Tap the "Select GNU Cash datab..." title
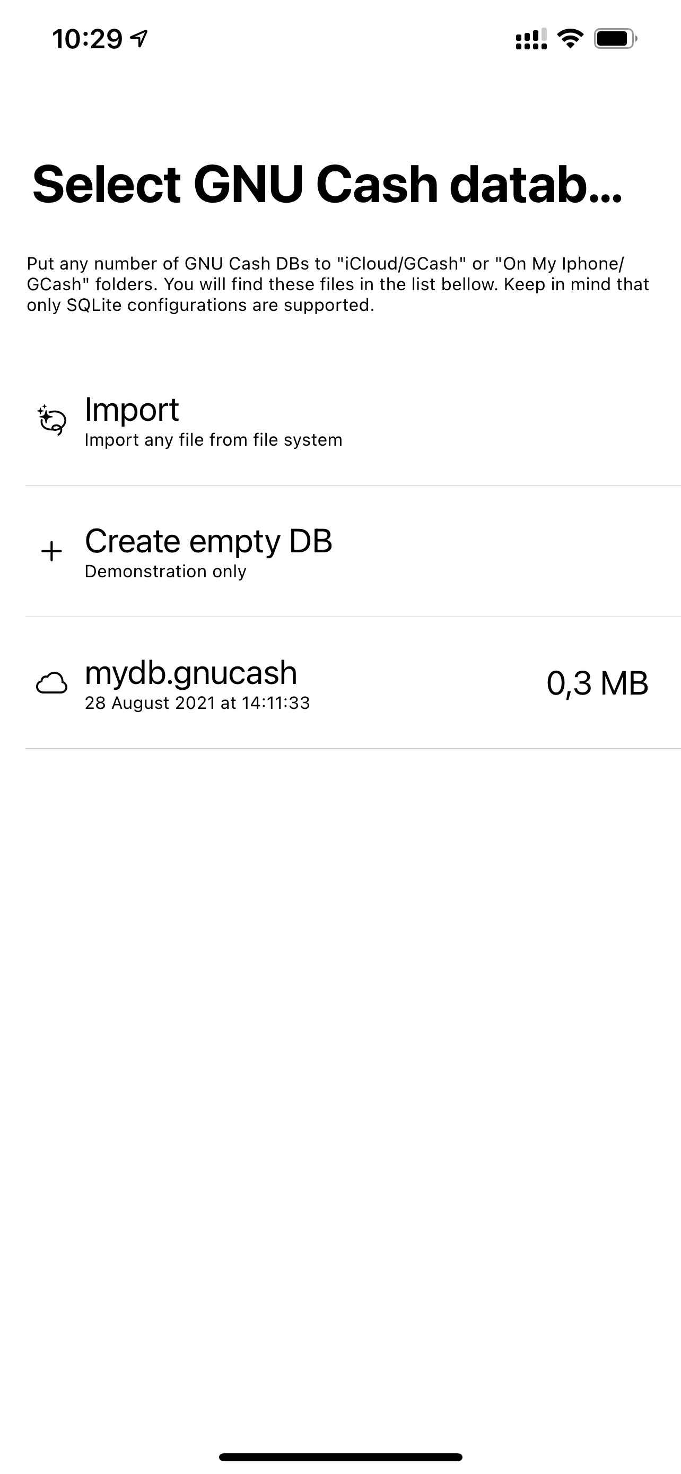This screenshot has height=1474, width=681. coord(327,184)
